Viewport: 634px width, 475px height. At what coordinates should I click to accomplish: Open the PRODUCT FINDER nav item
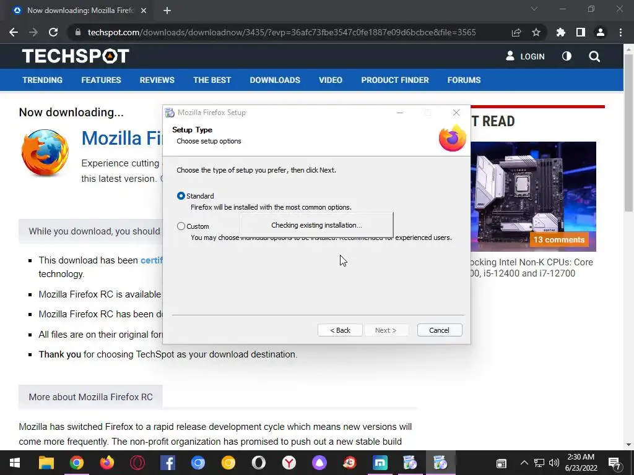[x=395, y=80]
